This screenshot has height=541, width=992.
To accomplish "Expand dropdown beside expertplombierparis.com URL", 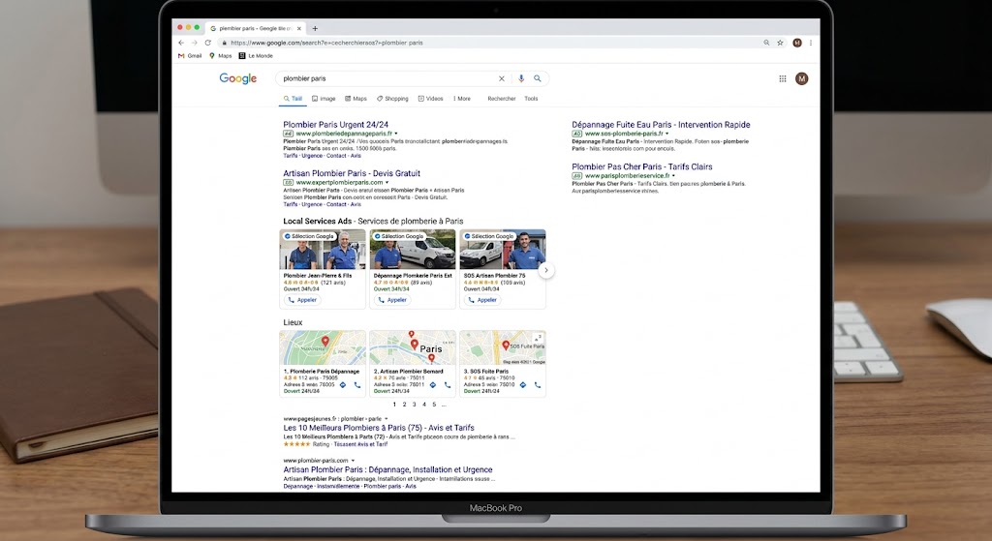I will click(x=387, y=183).
